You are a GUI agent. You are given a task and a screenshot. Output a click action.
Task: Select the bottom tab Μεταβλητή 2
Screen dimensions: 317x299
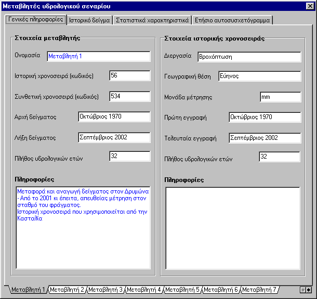click(x=67, y=290)
